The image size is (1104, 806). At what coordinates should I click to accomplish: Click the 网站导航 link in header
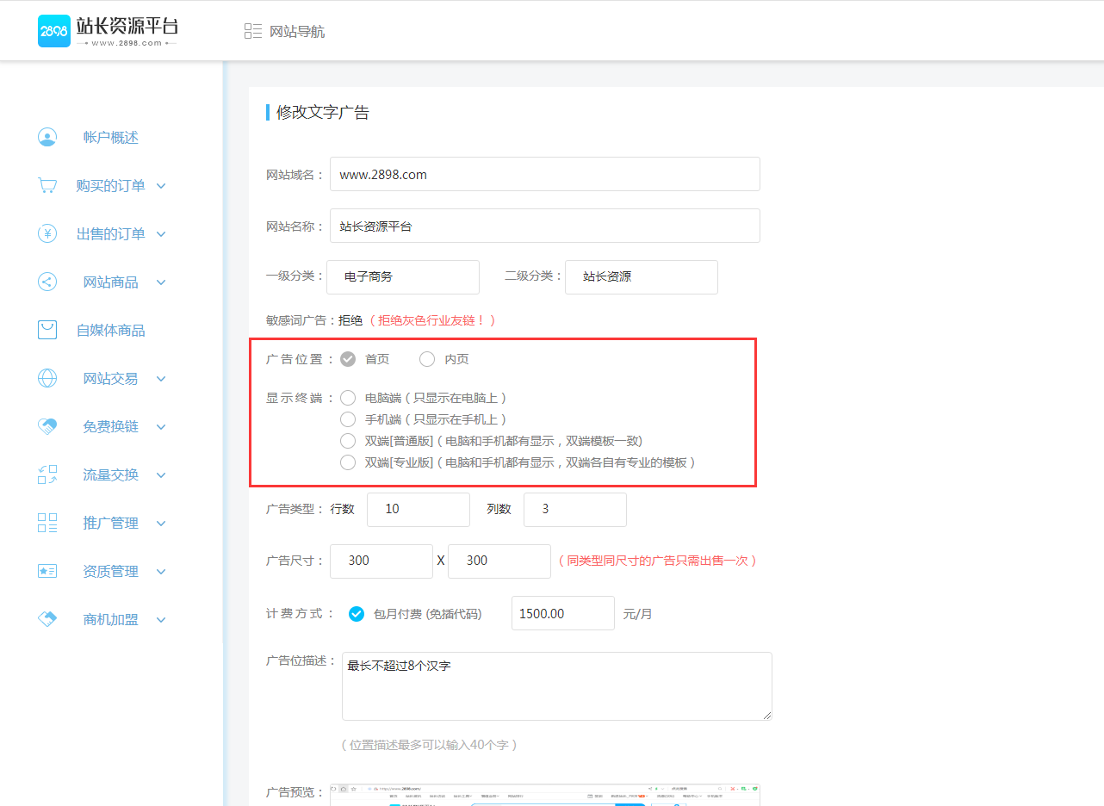(x=297, y=32)
